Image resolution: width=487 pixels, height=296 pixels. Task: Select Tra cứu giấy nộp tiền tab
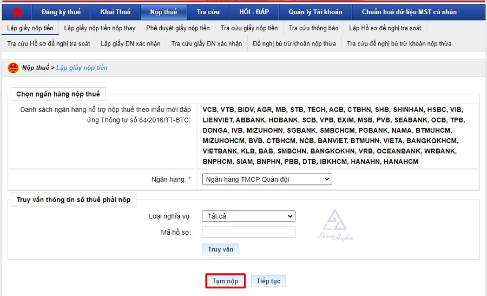pyautogui.click(x=249, y=28)
